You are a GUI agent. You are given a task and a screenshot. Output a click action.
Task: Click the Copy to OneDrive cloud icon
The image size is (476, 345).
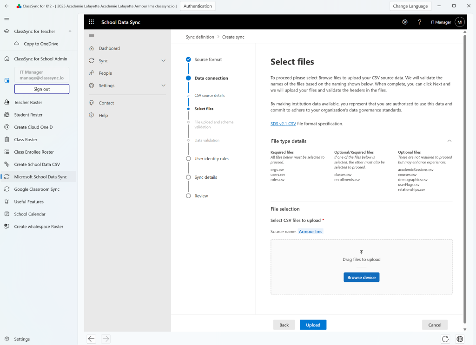pos(17,44)
